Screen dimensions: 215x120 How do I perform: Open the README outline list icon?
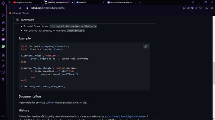coord(17,20)
